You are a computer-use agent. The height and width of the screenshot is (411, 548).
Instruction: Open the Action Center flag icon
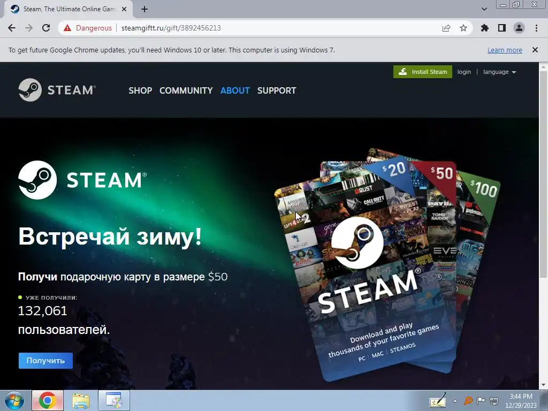click(x=481, y=400)
